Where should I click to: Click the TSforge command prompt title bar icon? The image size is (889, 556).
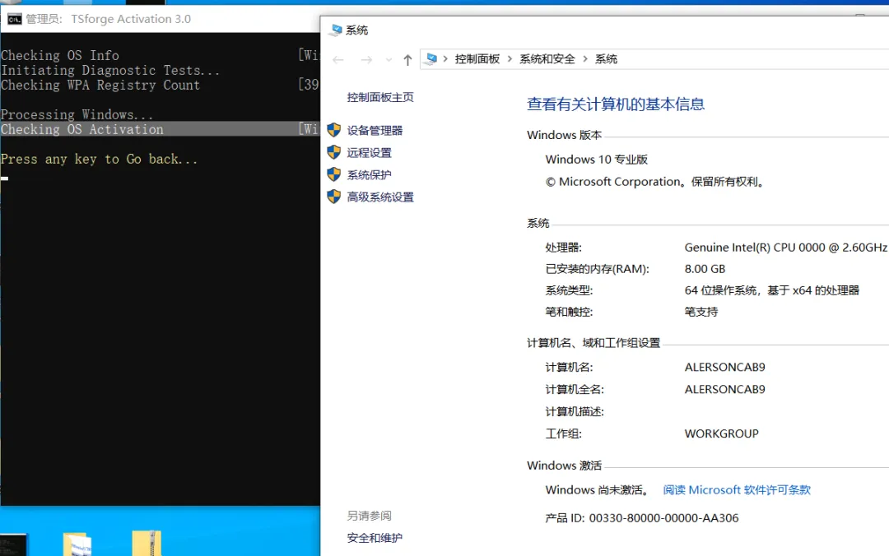point(14,19)
